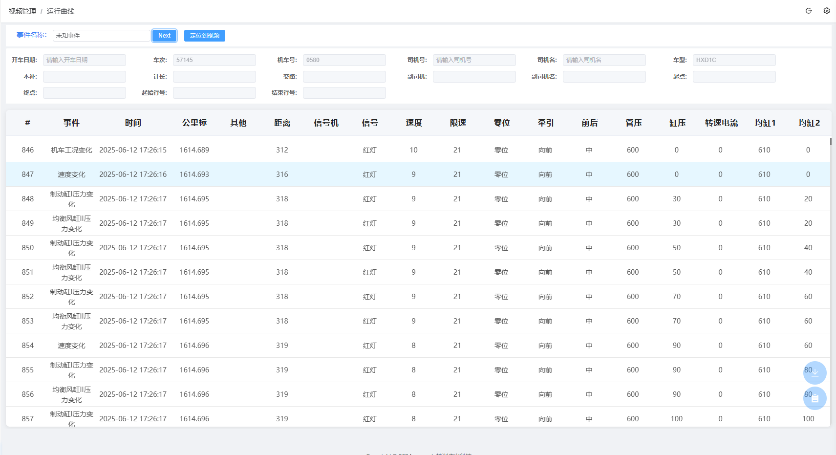Click the floating download button

point(815,373)
